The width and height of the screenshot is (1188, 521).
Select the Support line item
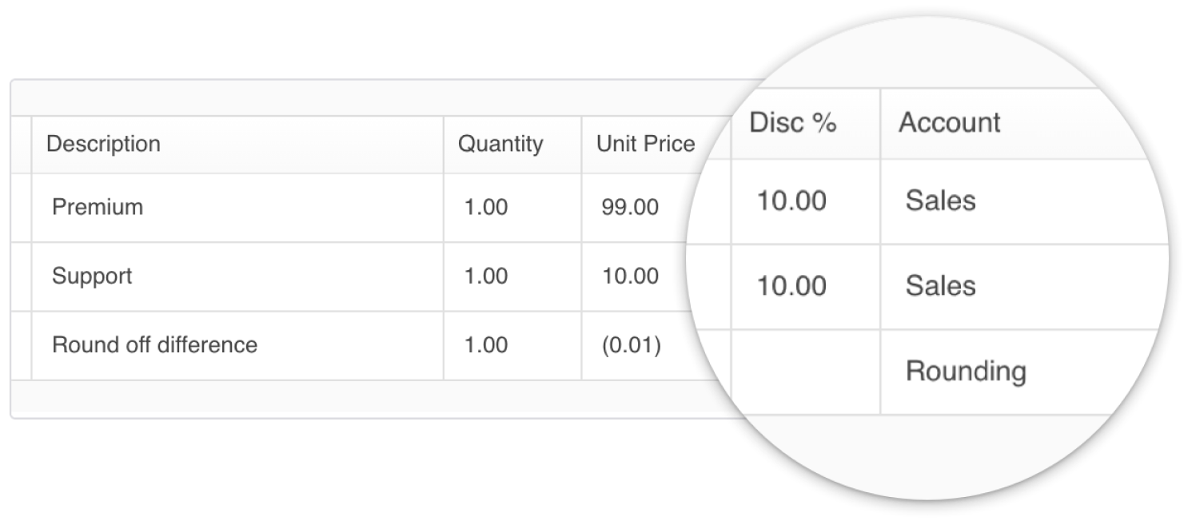pos(92,276)
